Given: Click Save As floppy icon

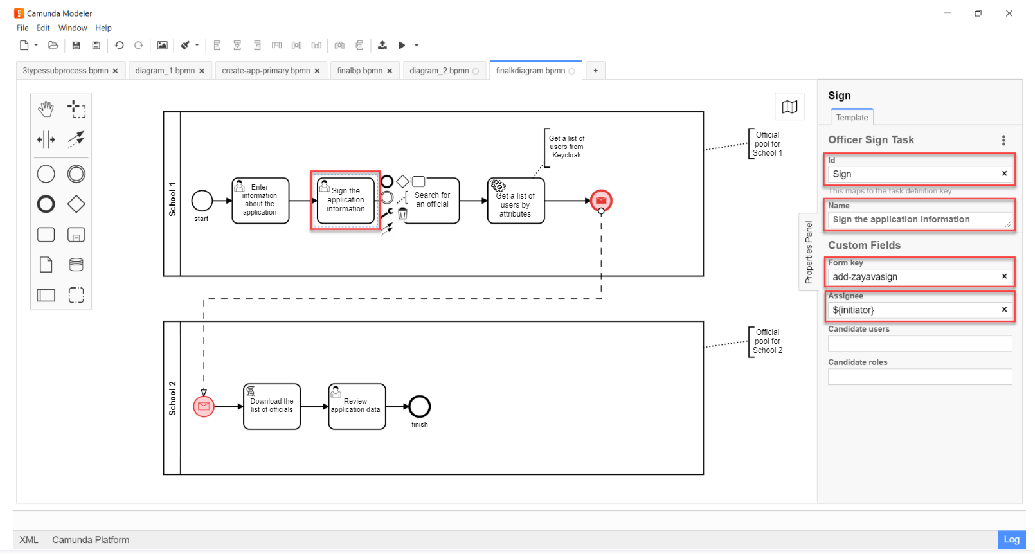Looking at the screenshot, I should pos(96,45).
